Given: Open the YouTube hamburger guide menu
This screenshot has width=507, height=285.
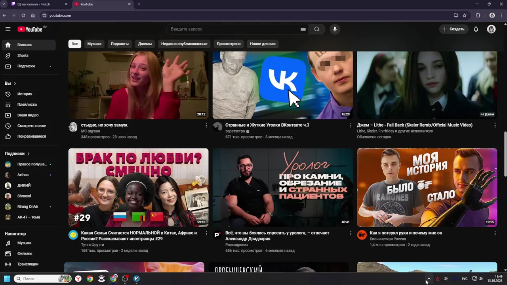Looking at the screenshot, I should click(8, 29).
